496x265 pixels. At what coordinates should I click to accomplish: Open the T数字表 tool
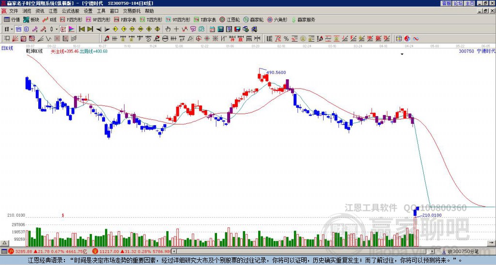pos(205,19)
